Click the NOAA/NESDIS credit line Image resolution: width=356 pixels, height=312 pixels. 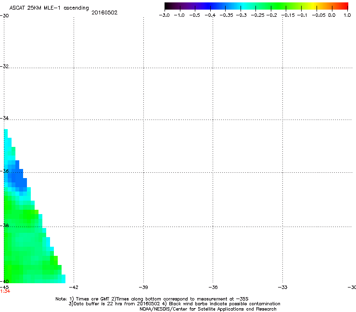[x=208, y=309]
